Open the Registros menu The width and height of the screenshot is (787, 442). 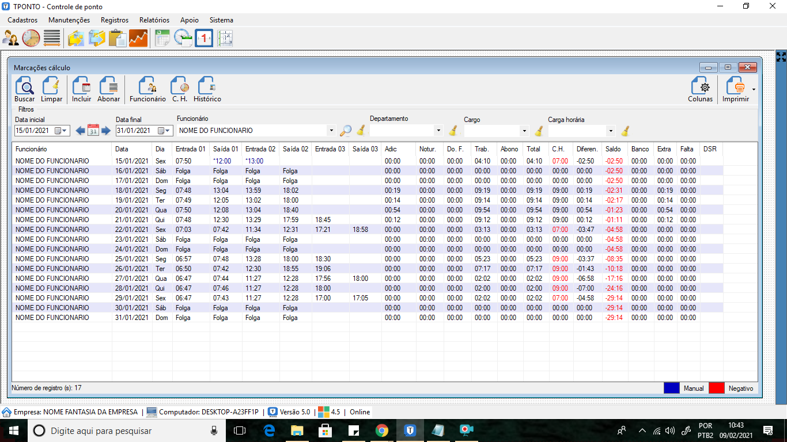click(115, 20)
